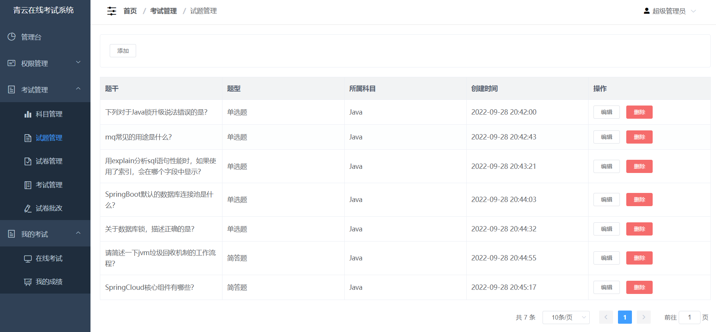
Task: Click the timestamp 2022-09-28 20:45:17
Action: click(504, 287)
